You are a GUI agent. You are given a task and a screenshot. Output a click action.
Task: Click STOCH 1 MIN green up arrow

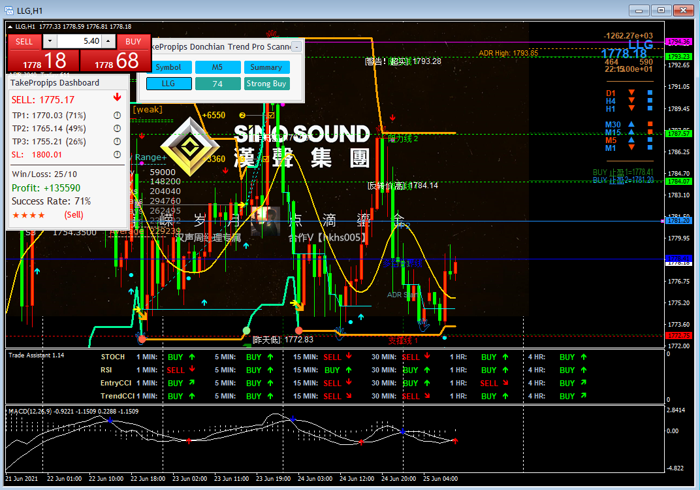192,357
